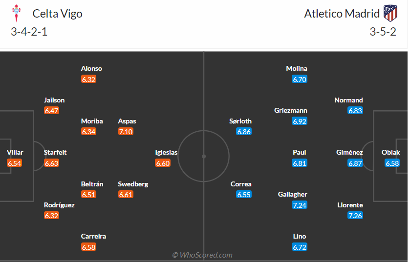Open player Griezmann's name
This screenshot has width=410, height=262.
tap(291, 111)
